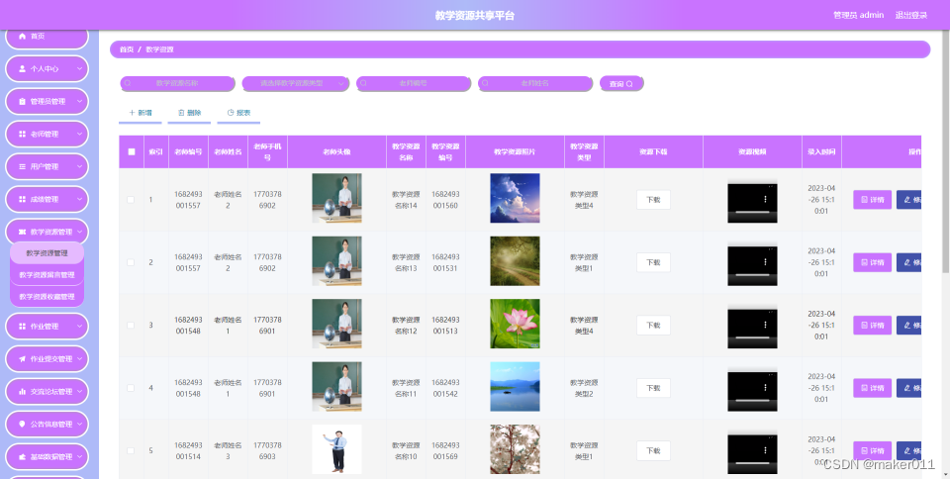Click the 详情 document icon in row 1
Image resolution: width=950 pixels, height=479 pixels.
(864, 199)
